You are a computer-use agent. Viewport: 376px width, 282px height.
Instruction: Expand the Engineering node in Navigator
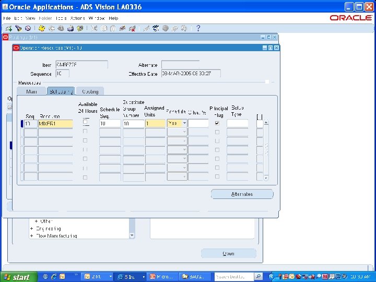pyautogui.click(x=32, y=229)
